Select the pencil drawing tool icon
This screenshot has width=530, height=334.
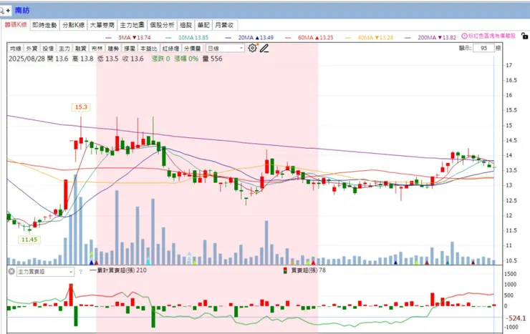[264, 48]
